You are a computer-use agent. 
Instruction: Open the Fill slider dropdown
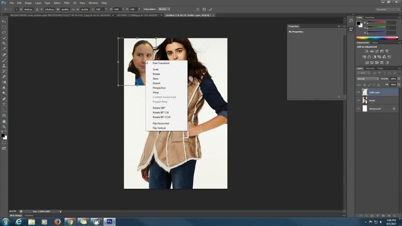click(399, 85)
